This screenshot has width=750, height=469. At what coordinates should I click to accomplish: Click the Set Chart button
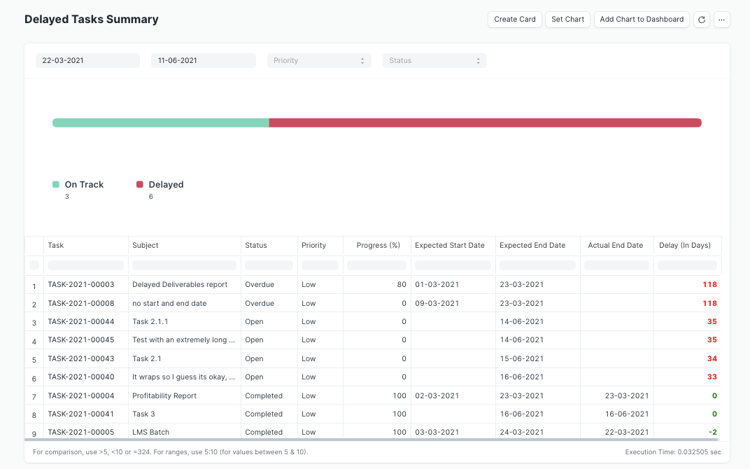(567, 20)
